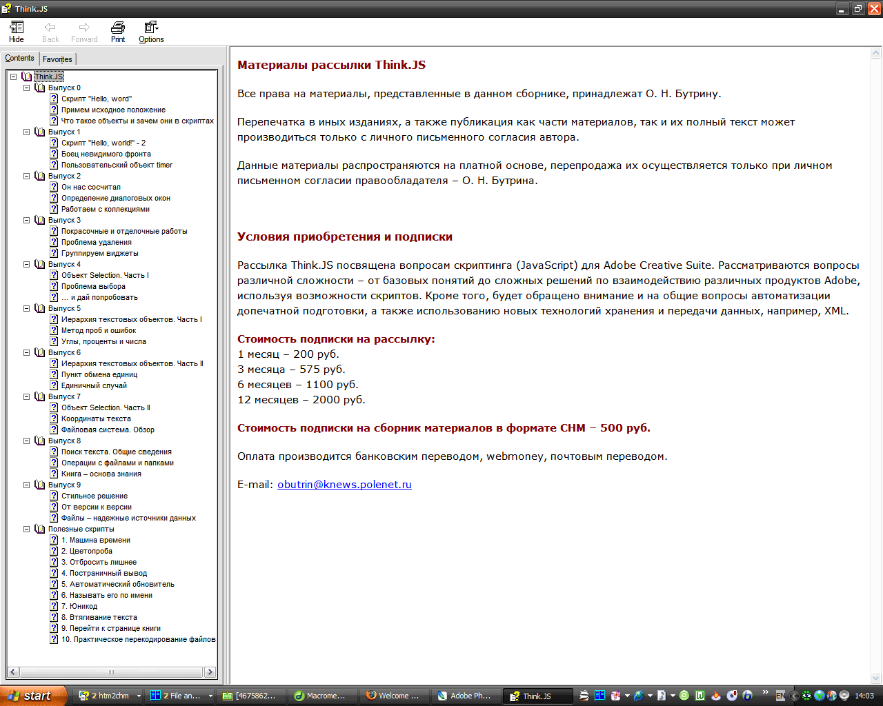Click topic icon of Проблема удаления

pyautogui.click(x=54, y=242)
